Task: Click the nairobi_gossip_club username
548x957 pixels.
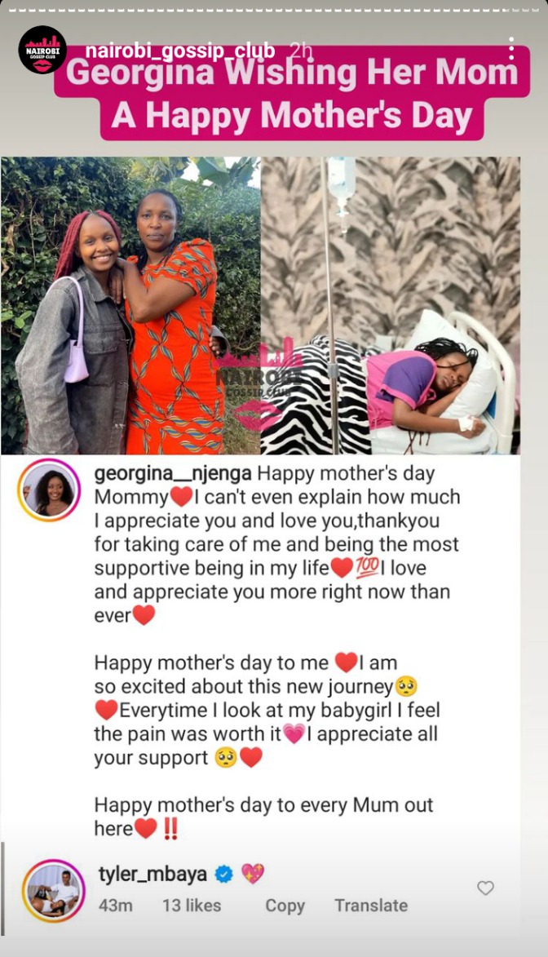Action: 180,51
